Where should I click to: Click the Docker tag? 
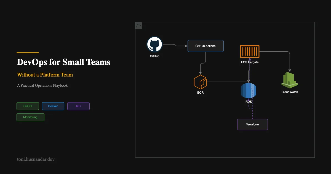tap(53, 106)
